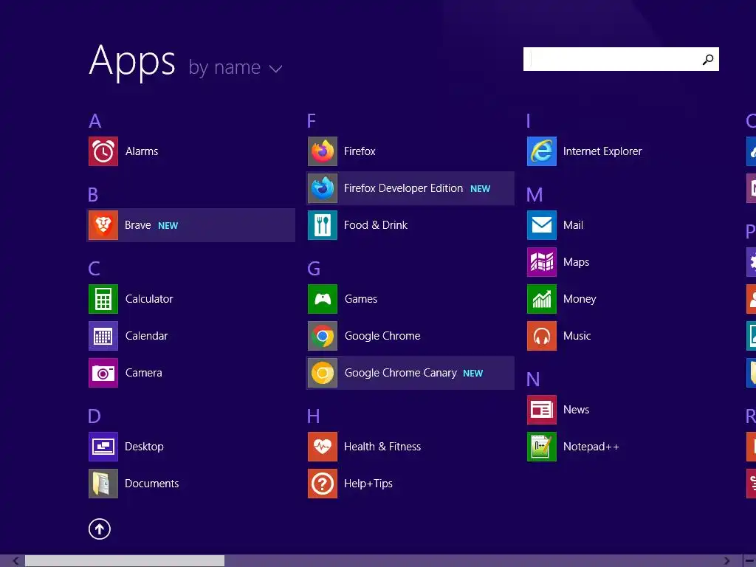756x567 pixels.
Task: Open the Food & Drink icon
Action: (323, 225)
